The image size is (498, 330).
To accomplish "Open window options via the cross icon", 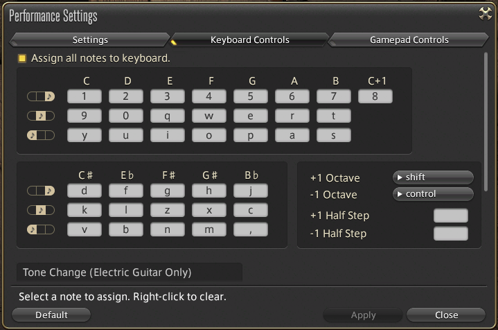I will point(485,14).
